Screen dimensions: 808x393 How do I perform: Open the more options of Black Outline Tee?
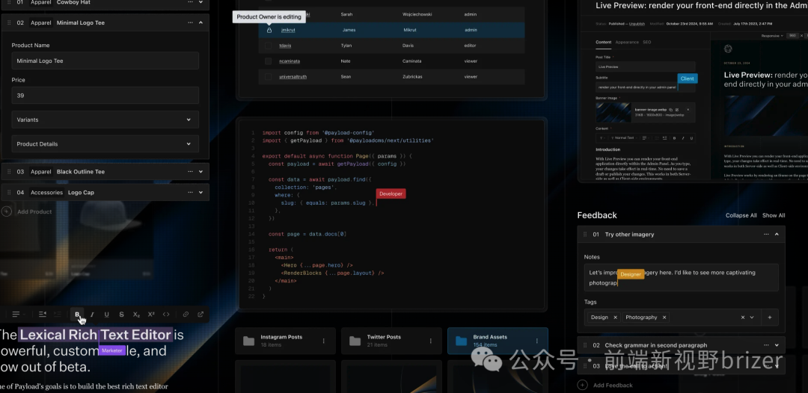(190, 171)
